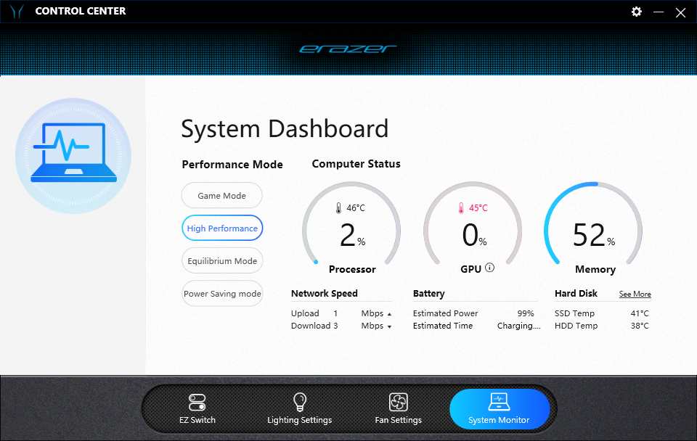Click the GPU usage gauge
Screen dimensions: 697x441
[x=473, y=224]
